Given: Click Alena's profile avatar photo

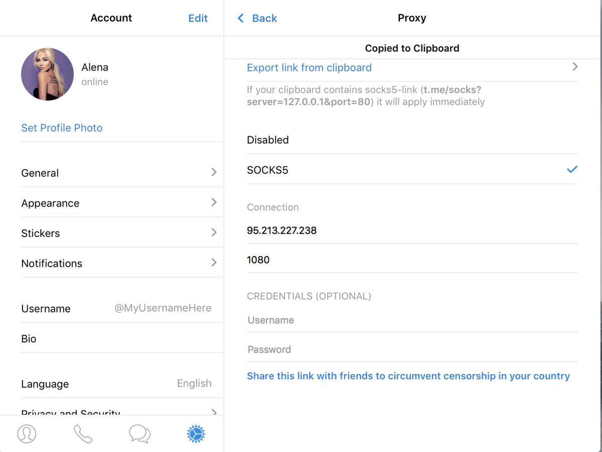Looking at the screenshot, I should [x=47, y=74].
